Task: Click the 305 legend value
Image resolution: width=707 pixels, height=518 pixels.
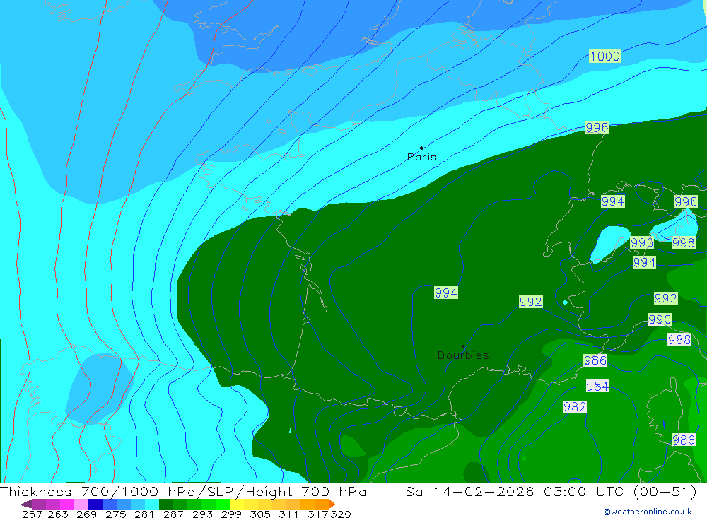Action: tap(259, 514)
